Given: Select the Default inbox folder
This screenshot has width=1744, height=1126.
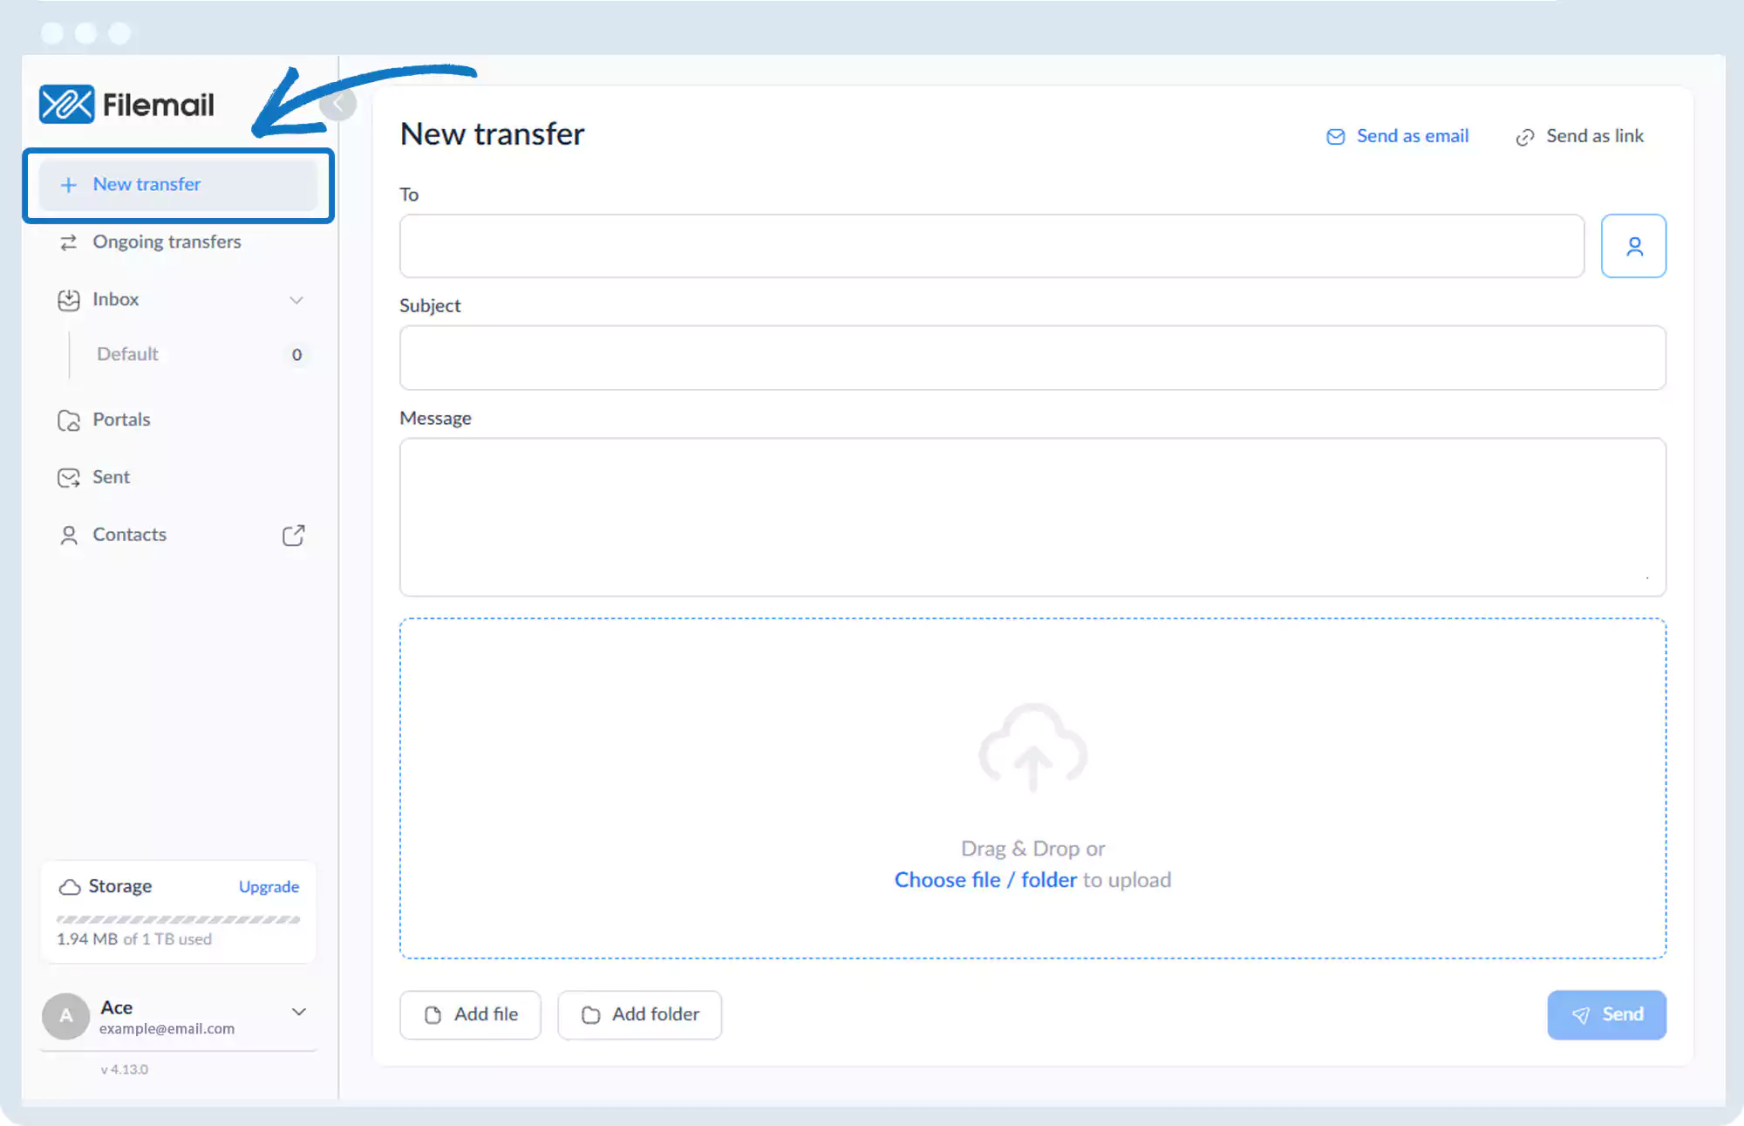Looking at the screenshot, I should pyautogui.click(x=127, y=354).
